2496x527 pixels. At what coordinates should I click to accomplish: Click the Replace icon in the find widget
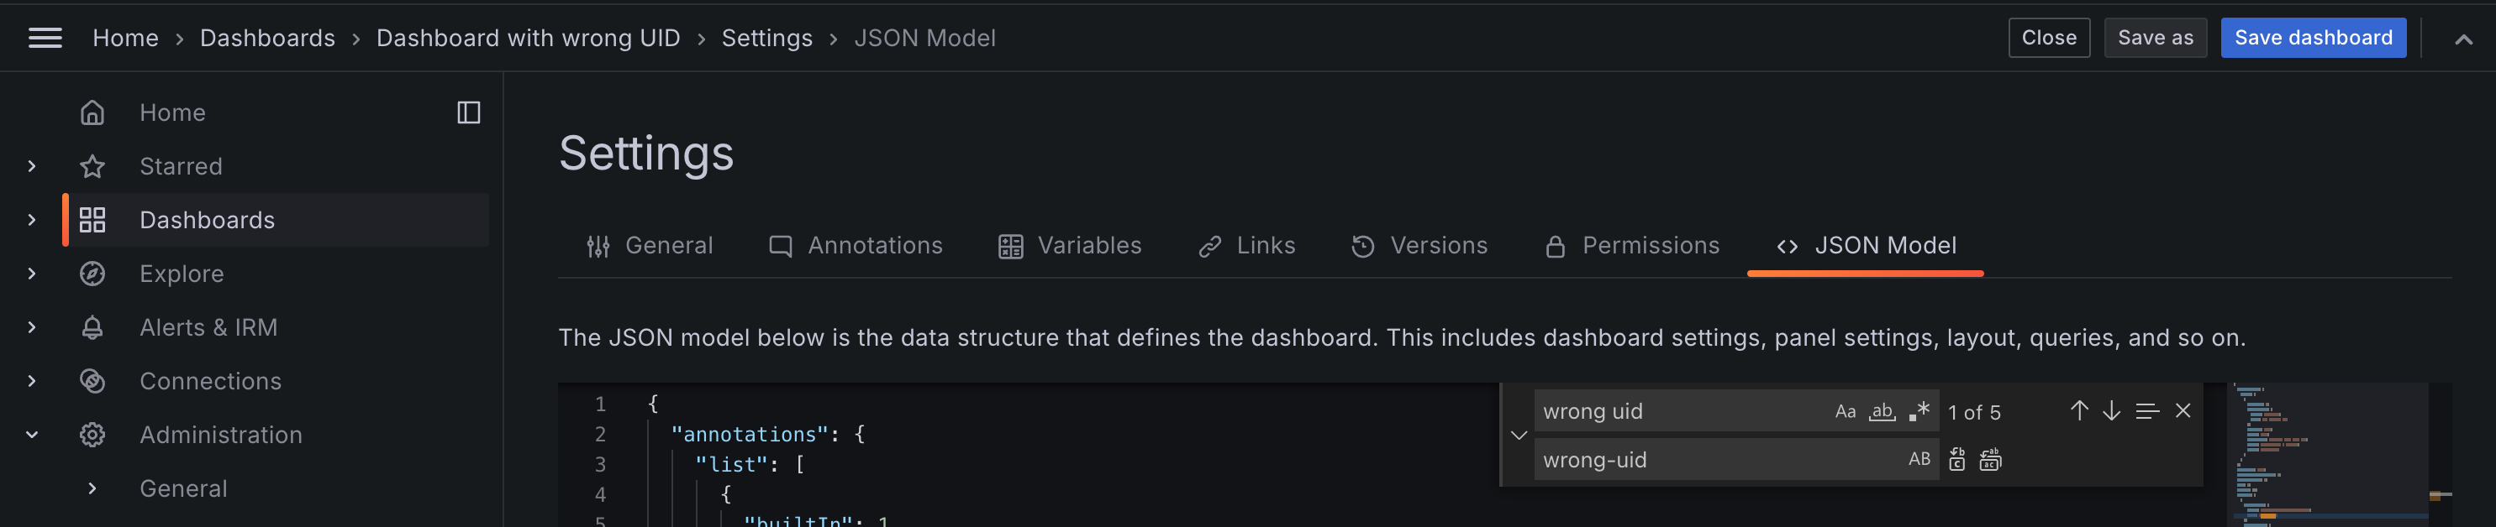tap(1957, 459)
